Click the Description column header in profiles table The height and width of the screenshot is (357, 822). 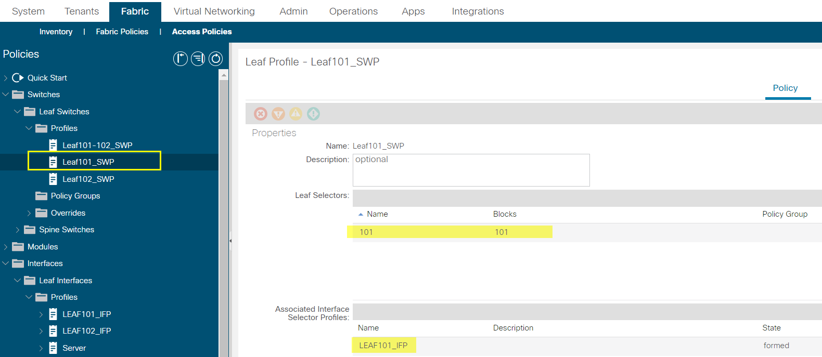click(x=513, y=328)
